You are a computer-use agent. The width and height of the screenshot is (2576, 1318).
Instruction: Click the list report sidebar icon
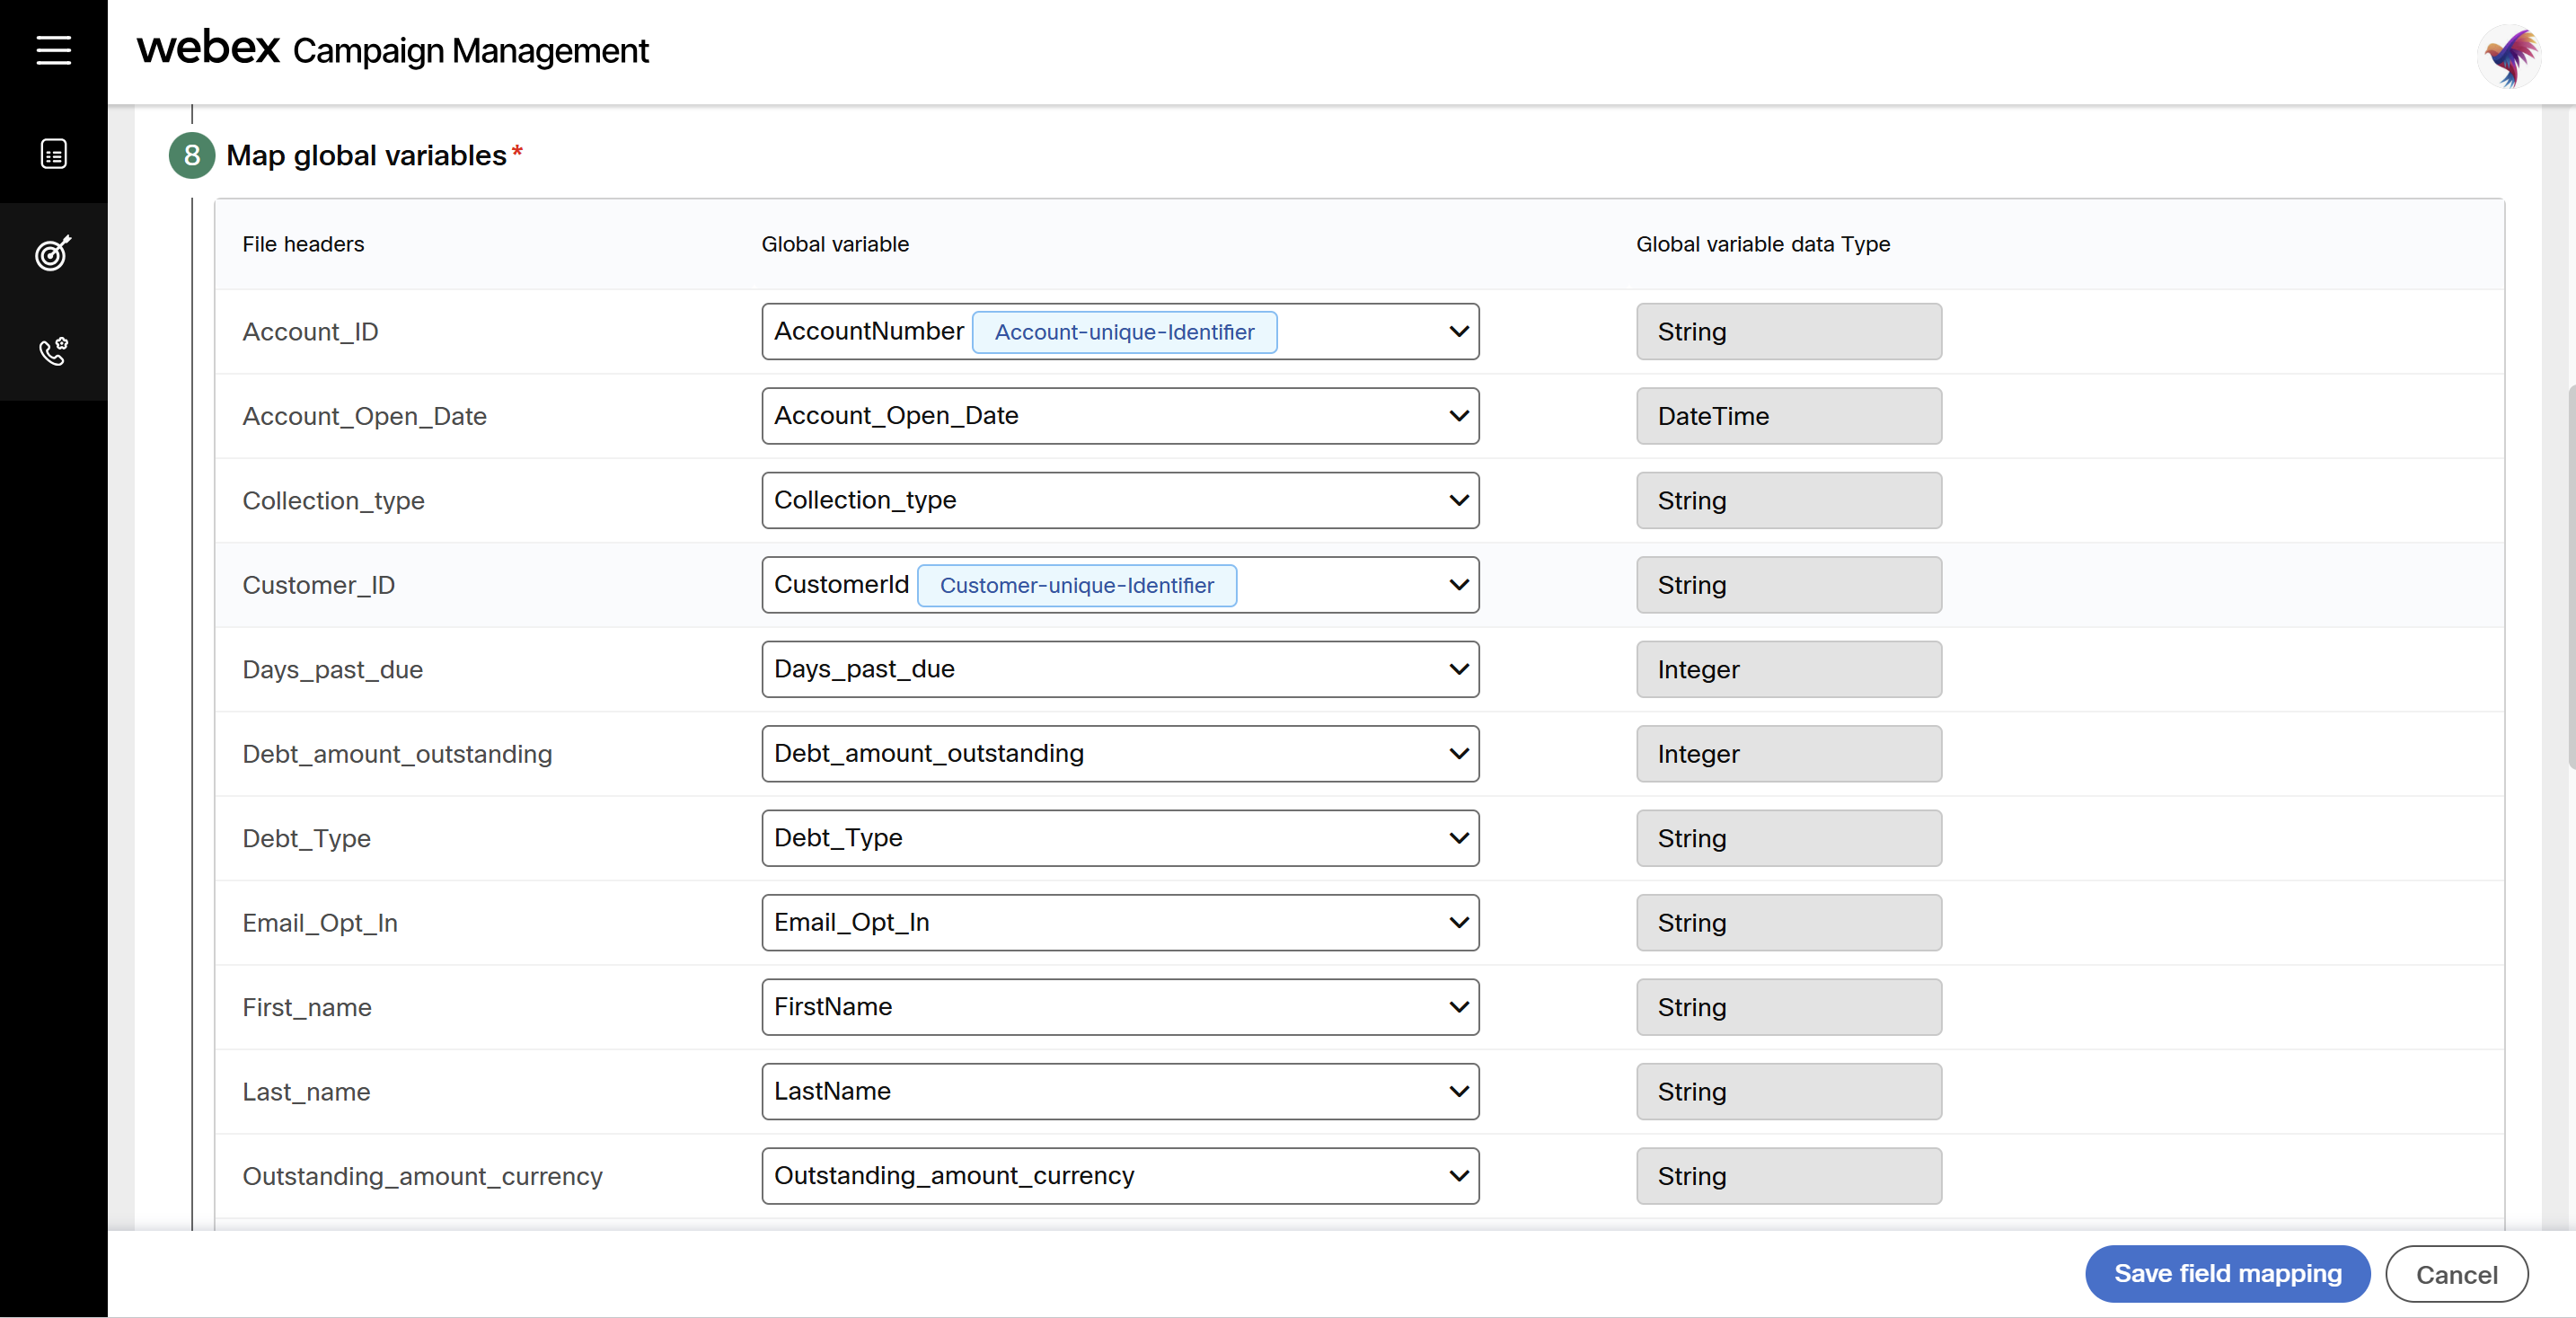click(53, 154)
